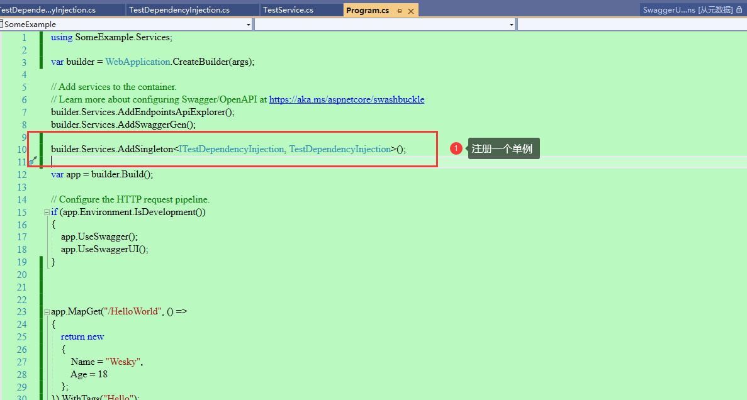
Task: Open quick actions screwdriver icon on line 11
Action: pos(33,161)
